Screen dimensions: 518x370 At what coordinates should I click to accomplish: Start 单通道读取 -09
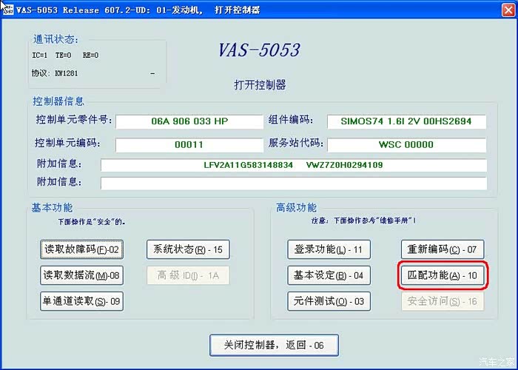(x=81, y=301)
